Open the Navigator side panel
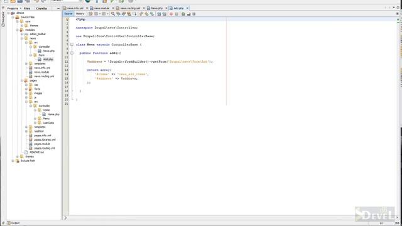This screenshot has width=402, height=226. pyautogui.click(x=3, y=19)
